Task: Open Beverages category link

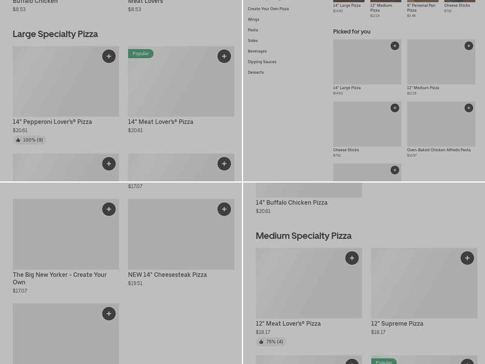Action: (257, 52)
